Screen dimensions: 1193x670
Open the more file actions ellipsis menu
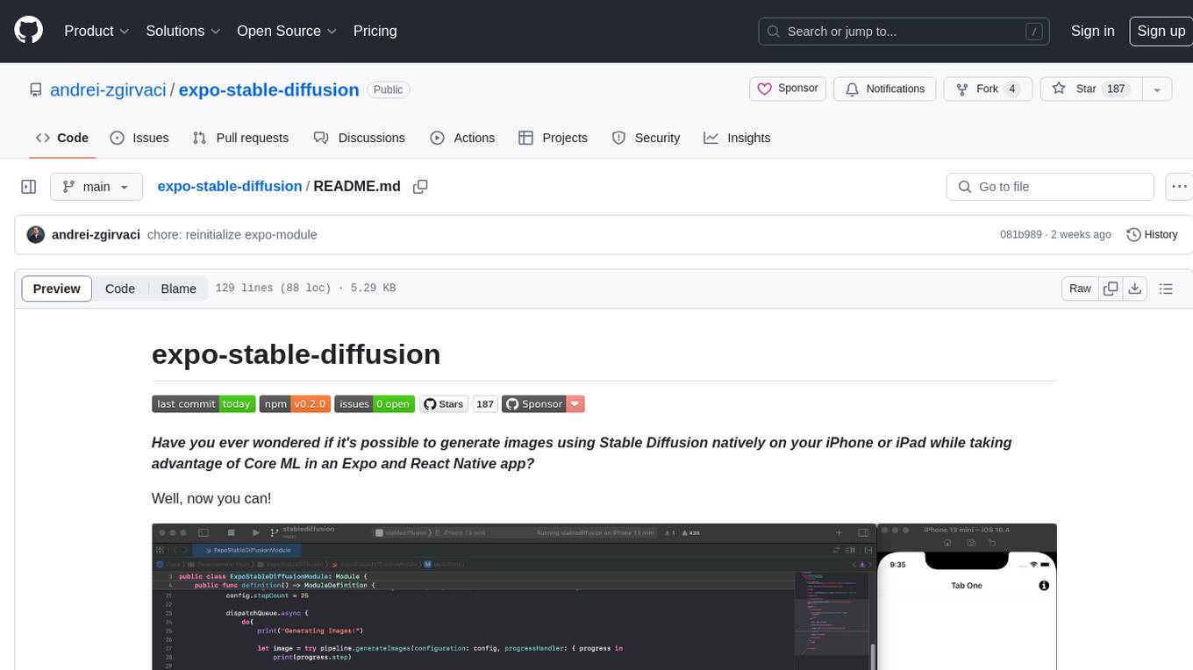1179,187
